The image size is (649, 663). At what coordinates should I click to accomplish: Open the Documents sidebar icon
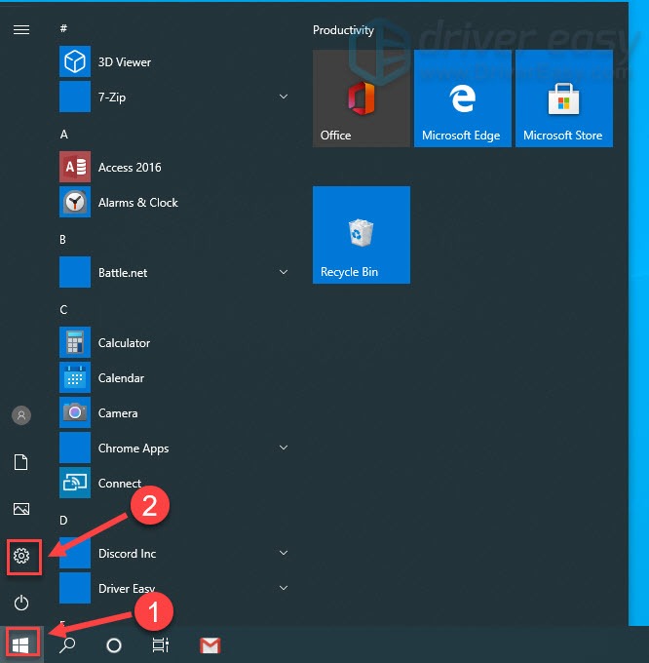point(21,462)
